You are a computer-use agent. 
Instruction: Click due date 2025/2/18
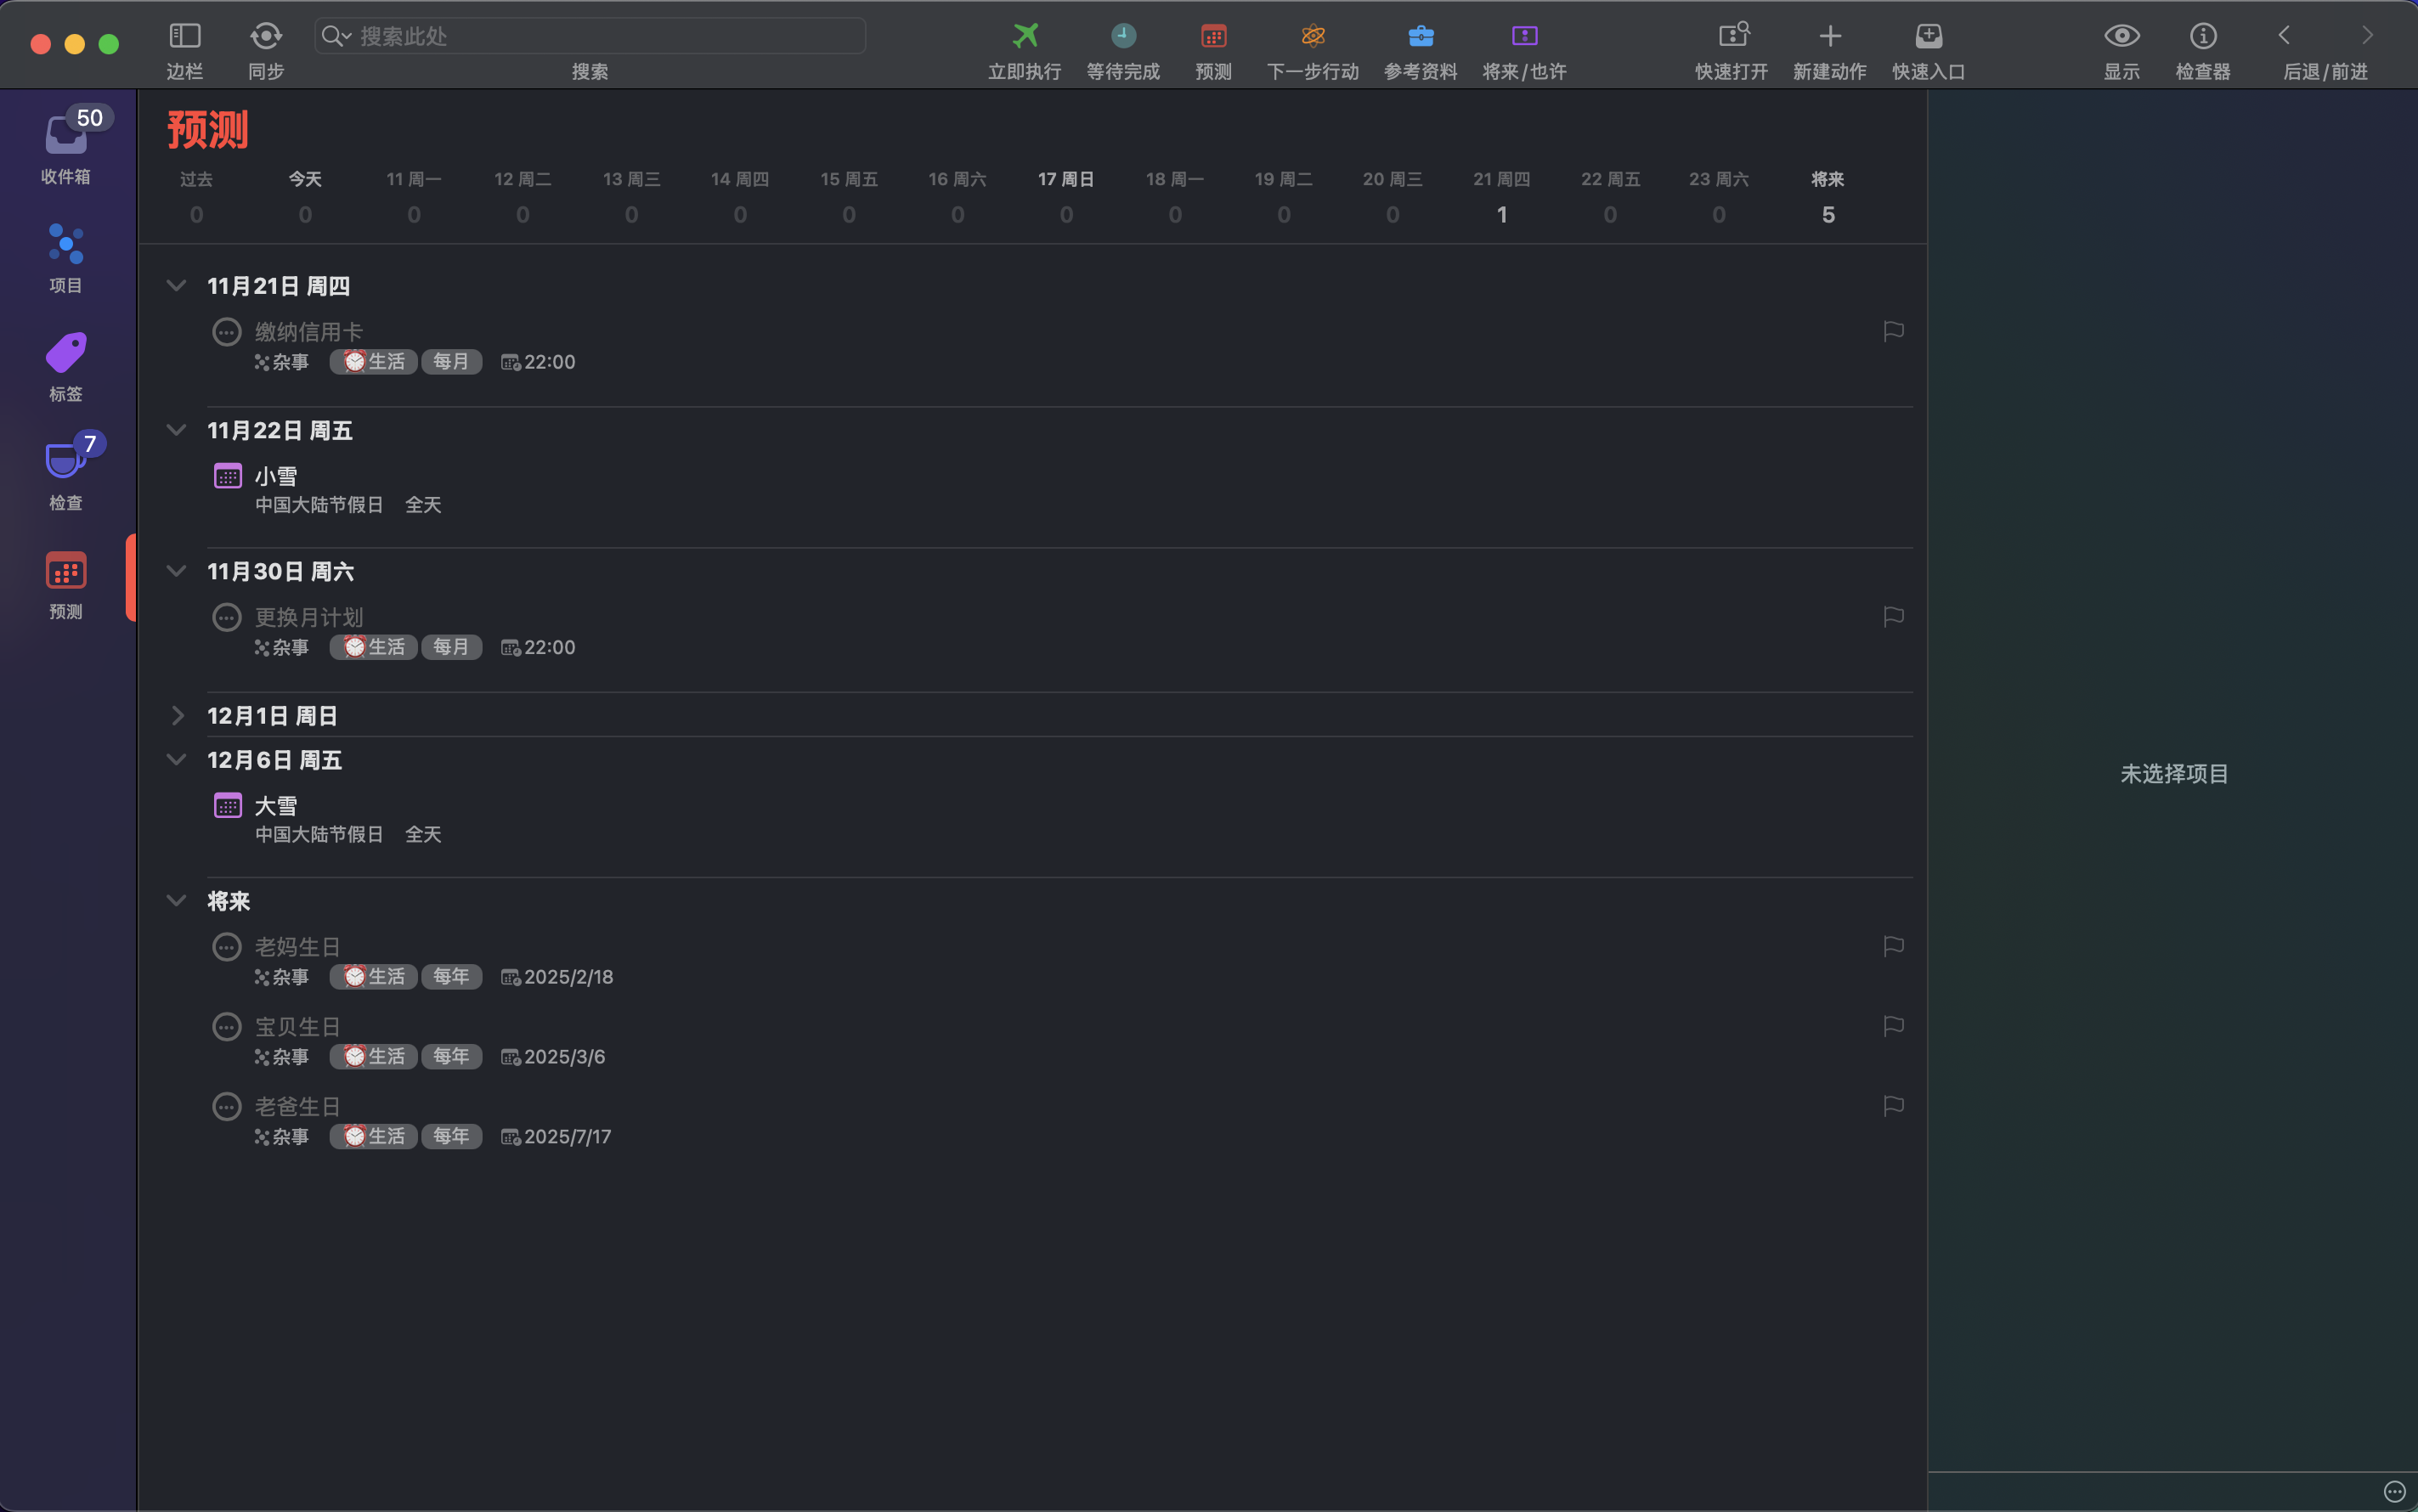(x=558, y=977)
